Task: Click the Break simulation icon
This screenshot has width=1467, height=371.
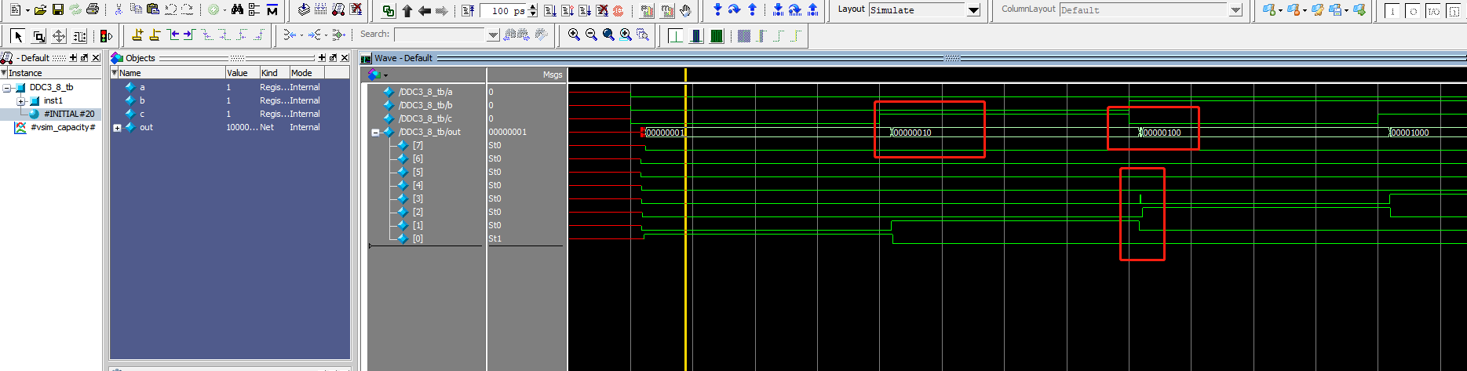Action: 602,10
